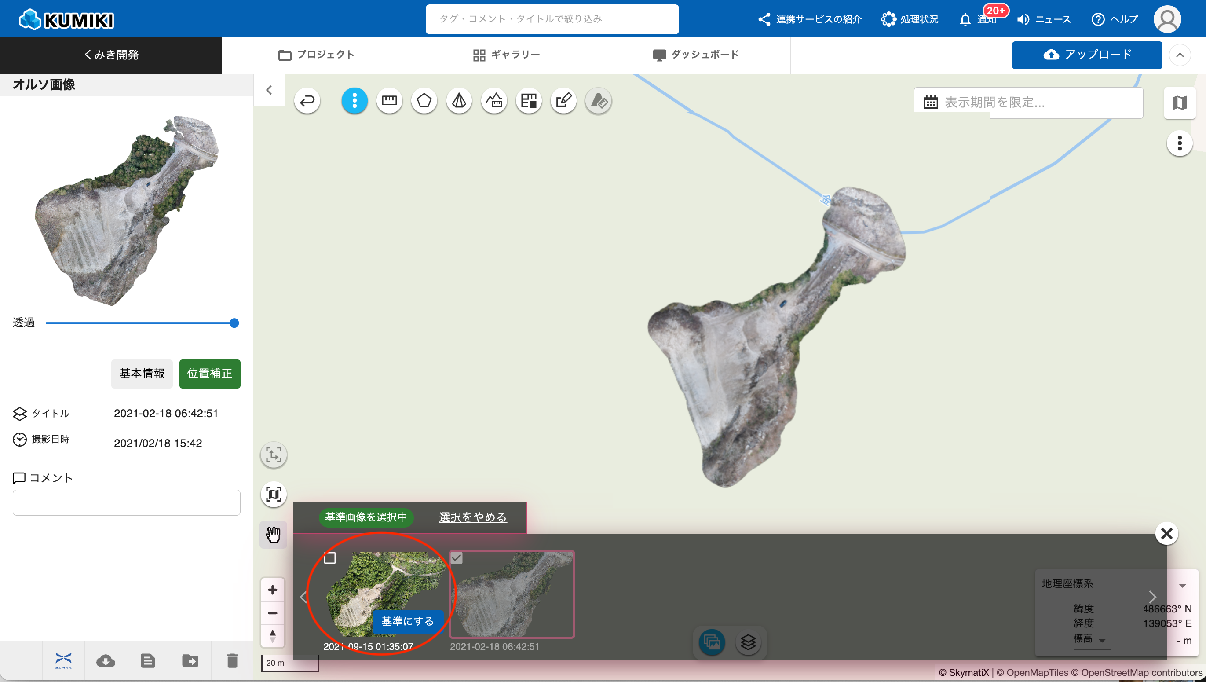The width and height of the screenshot is (1206, 682).
Task: Open the ダッシュボード tab
Action: point(696,55)
